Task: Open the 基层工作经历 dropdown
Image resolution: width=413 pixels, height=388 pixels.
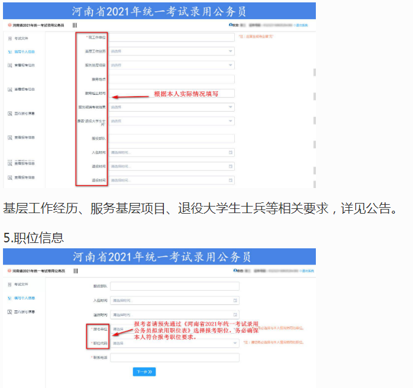Action: click(x=172, y=51)
